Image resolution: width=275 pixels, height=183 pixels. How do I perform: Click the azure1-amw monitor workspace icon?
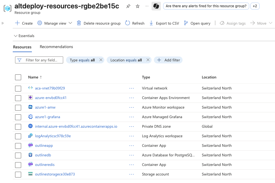click(30, 107)
